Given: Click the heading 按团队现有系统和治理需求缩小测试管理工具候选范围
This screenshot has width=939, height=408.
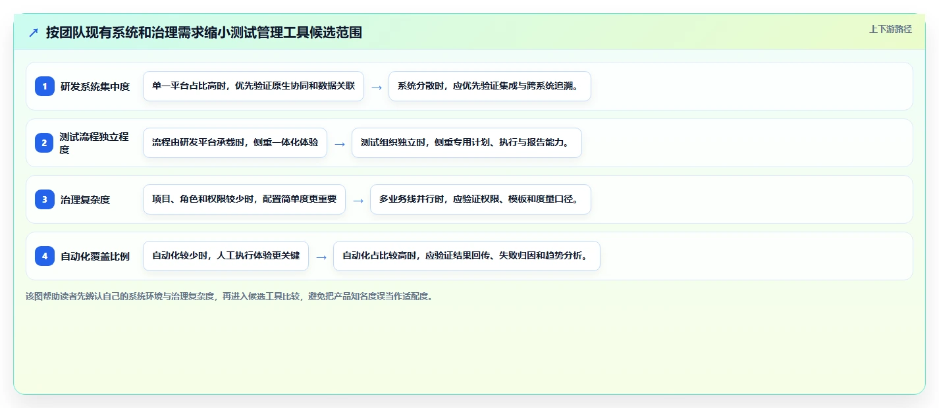Looking at the screenshot, I should point(204,33).
